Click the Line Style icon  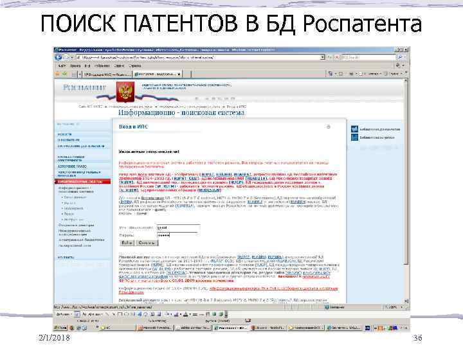(x=195, y=314)
